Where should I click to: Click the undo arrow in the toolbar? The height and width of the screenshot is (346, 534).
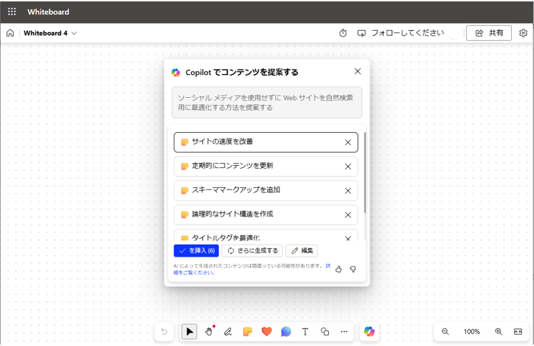tap(164, 332)
